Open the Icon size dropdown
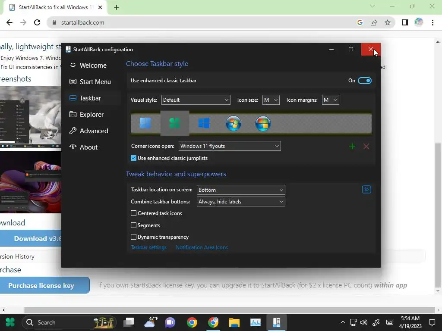The width and height of the screenshot is (442, 331). coord(271,100)
